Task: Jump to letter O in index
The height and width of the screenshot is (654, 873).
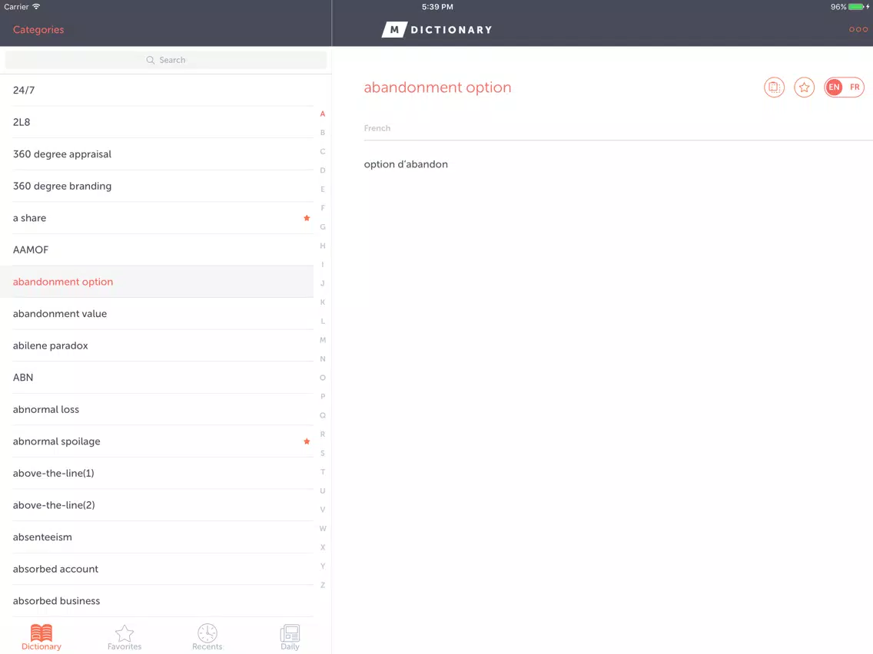Action: (322, 378)
